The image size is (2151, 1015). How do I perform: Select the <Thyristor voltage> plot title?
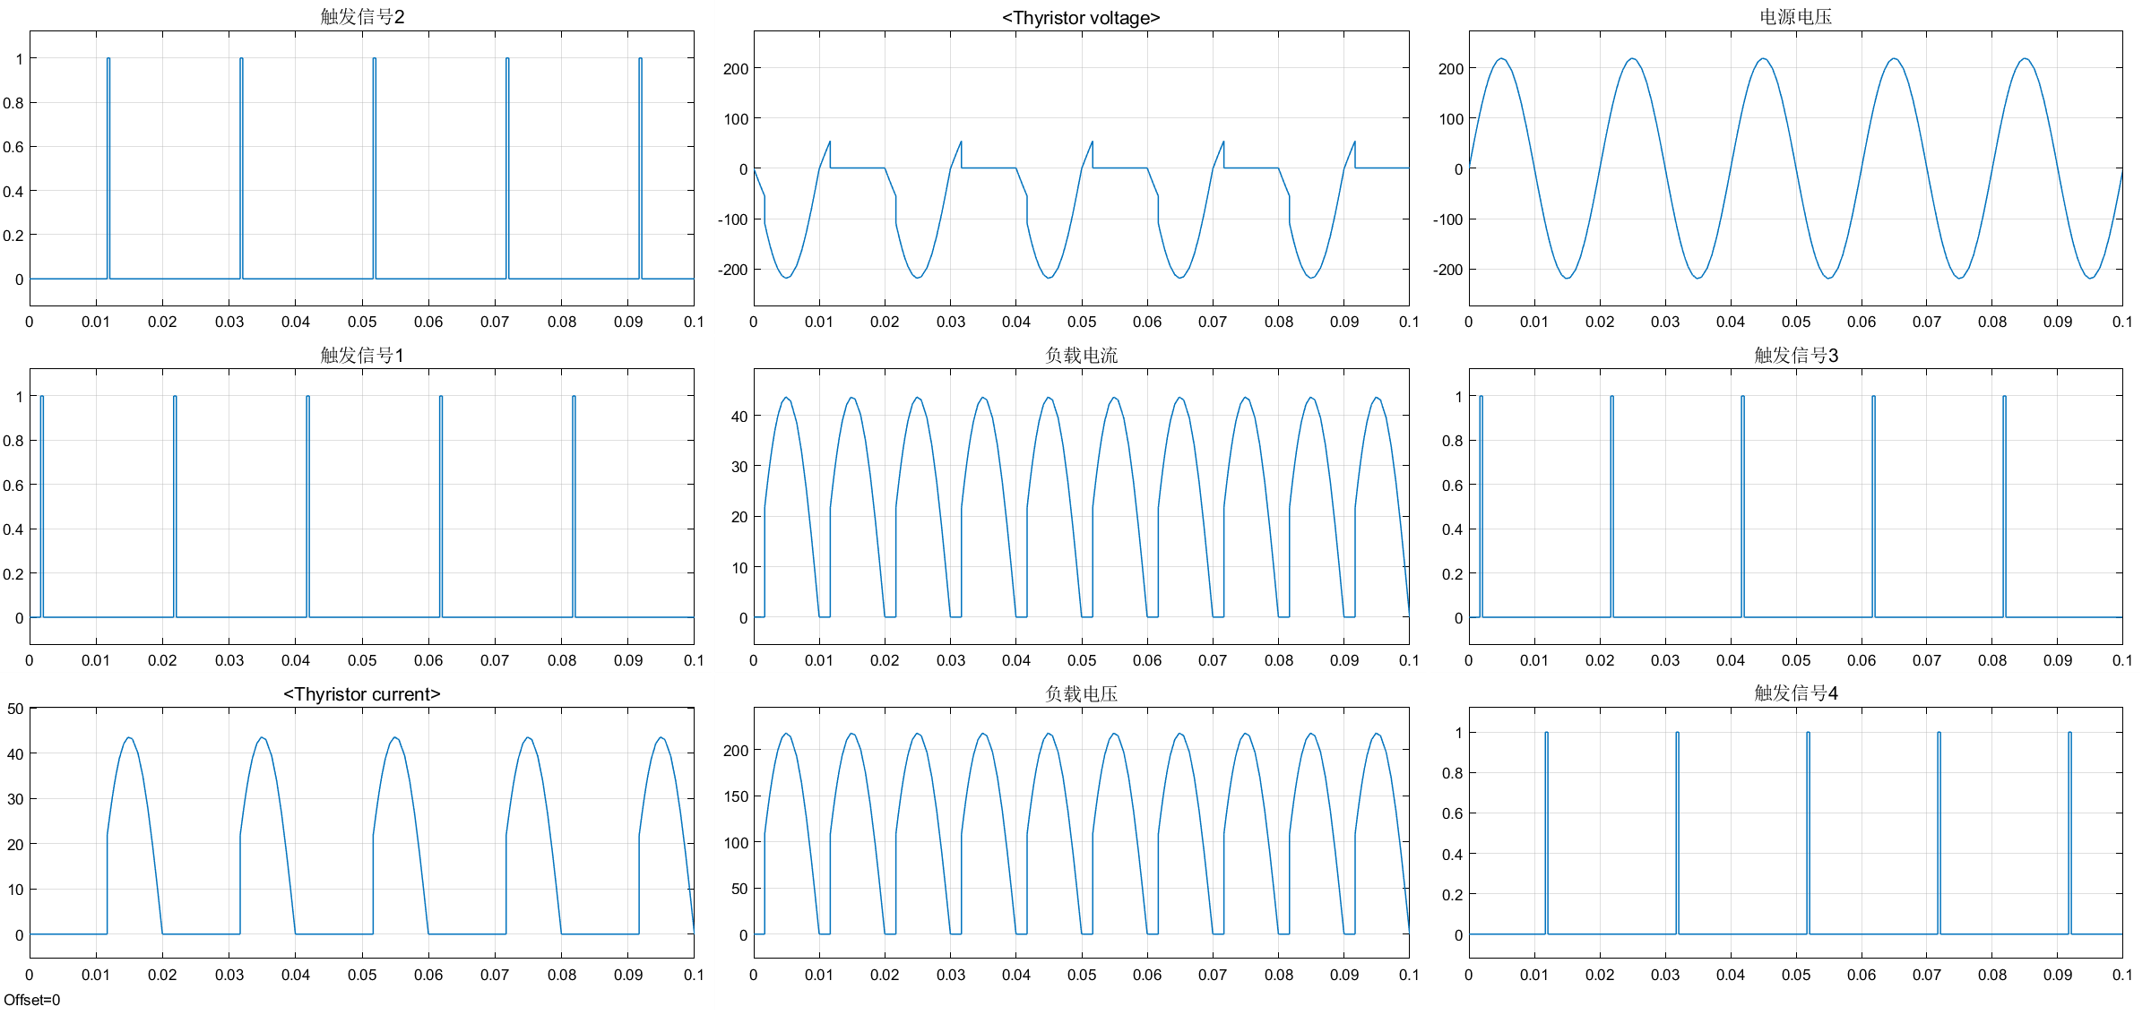click(x=1081, y=18)
